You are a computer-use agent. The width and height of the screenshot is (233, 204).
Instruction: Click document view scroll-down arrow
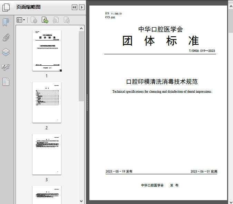coord(231,202)
